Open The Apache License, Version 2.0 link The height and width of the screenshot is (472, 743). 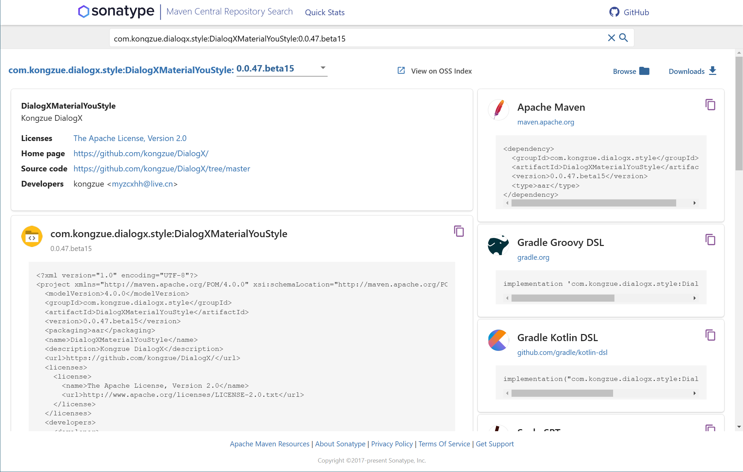click(x=130, y=138)
